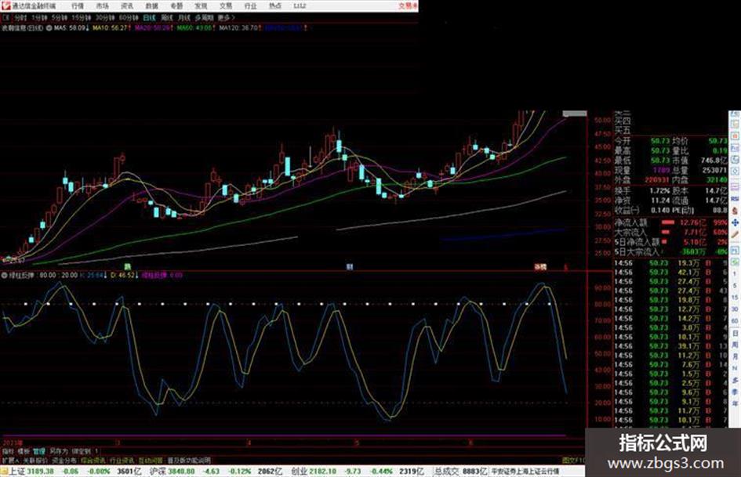Click the 图文F10 link at bottom right

[x=573, y=460]
